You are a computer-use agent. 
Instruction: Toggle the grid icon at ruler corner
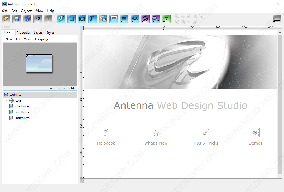click(82, 28)
